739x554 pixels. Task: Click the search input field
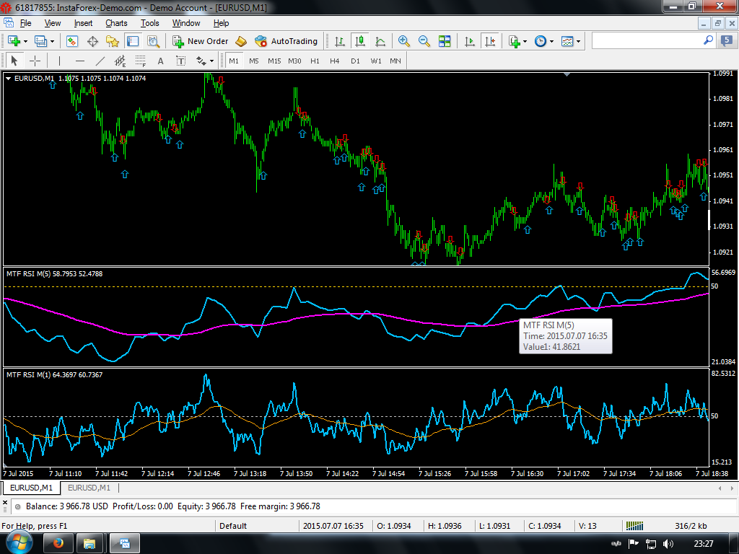646,41
